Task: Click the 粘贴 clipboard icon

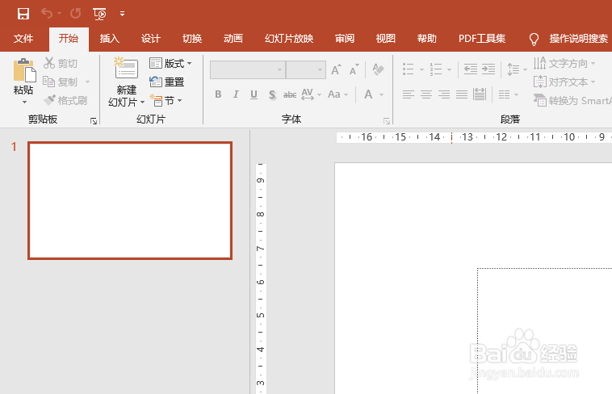Action: click(x=24, y=70)
